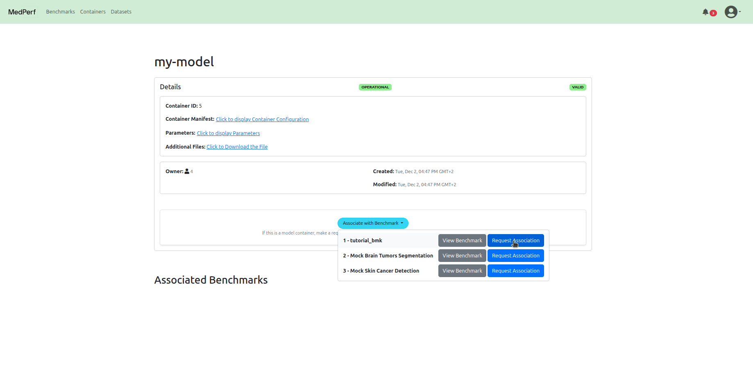This screenshot has height=379, width=753.
Task: Collapse the Associate with Benchmark dropdown
Action: [x=373, y=223]
